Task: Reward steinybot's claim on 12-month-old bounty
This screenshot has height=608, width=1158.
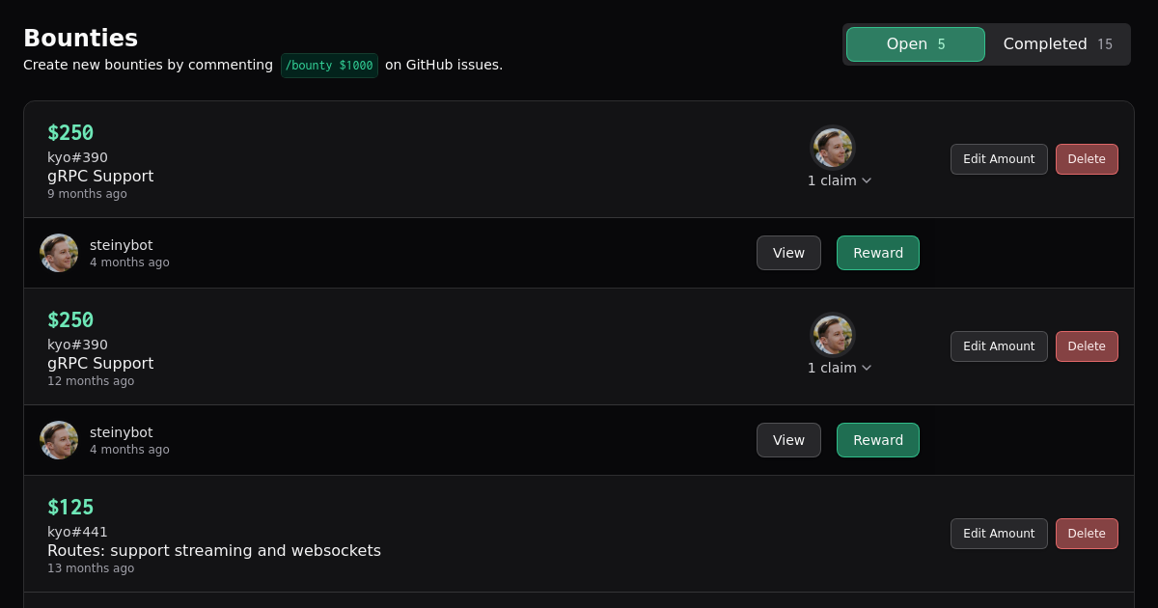Action: [878, 440]
